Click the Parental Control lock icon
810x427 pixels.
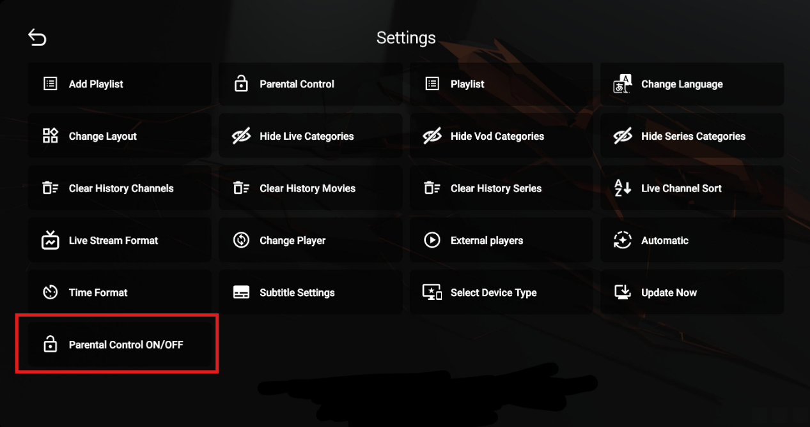click(241, 84)
